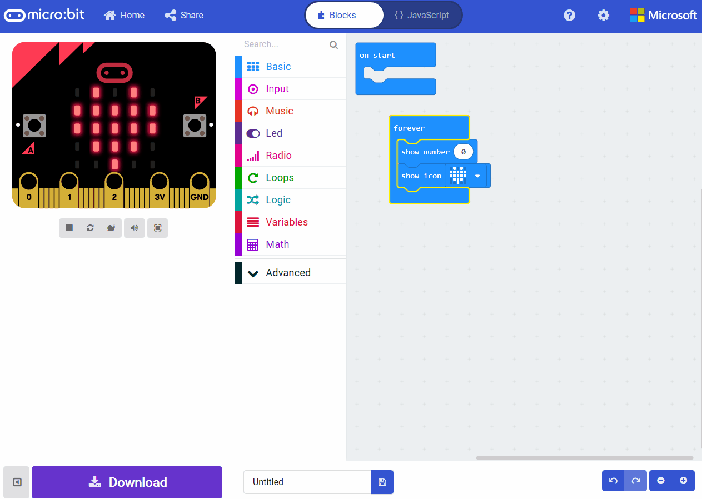Open the settings gear menu

click(603, 15)
